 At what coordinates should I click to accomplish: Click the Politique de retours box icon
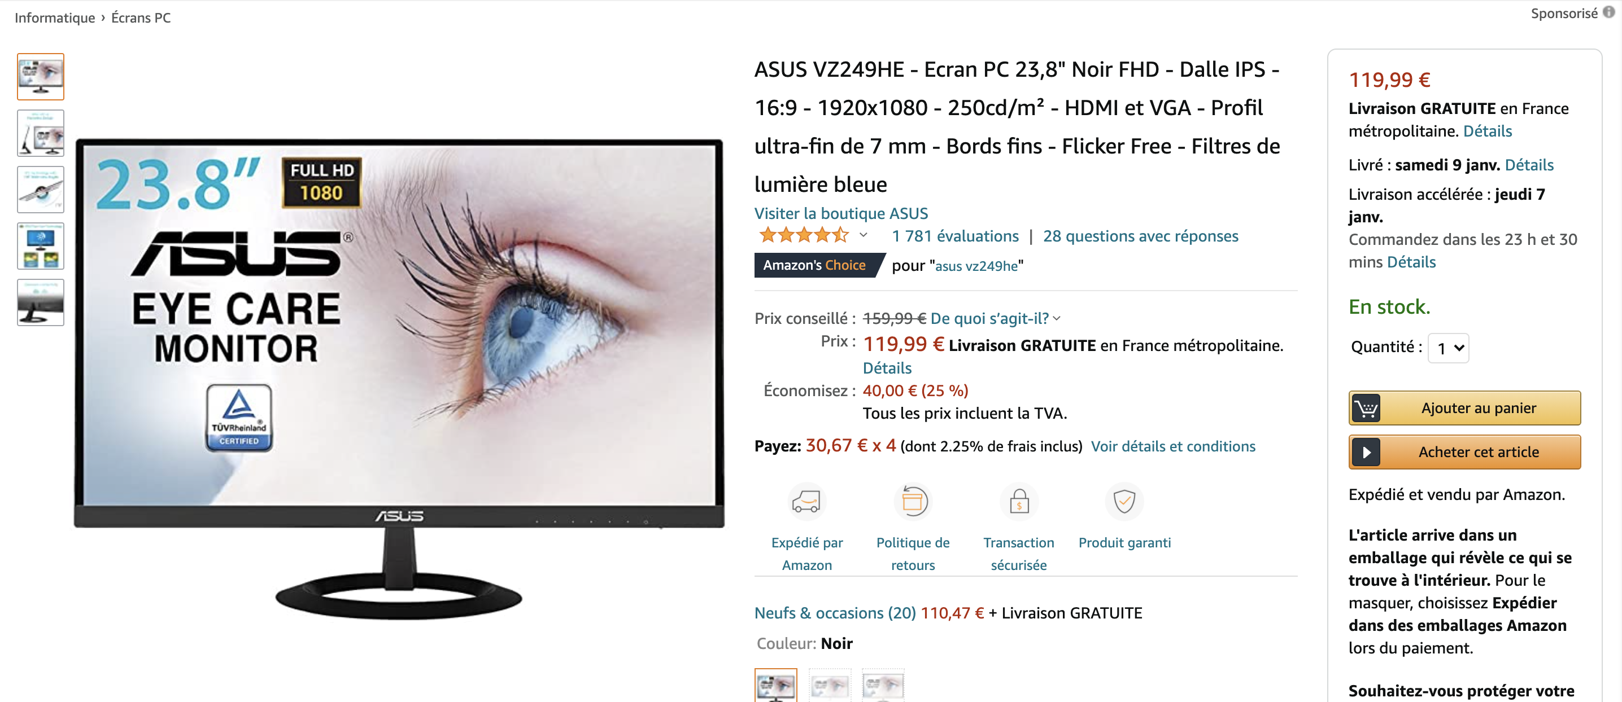pos(913,501)
